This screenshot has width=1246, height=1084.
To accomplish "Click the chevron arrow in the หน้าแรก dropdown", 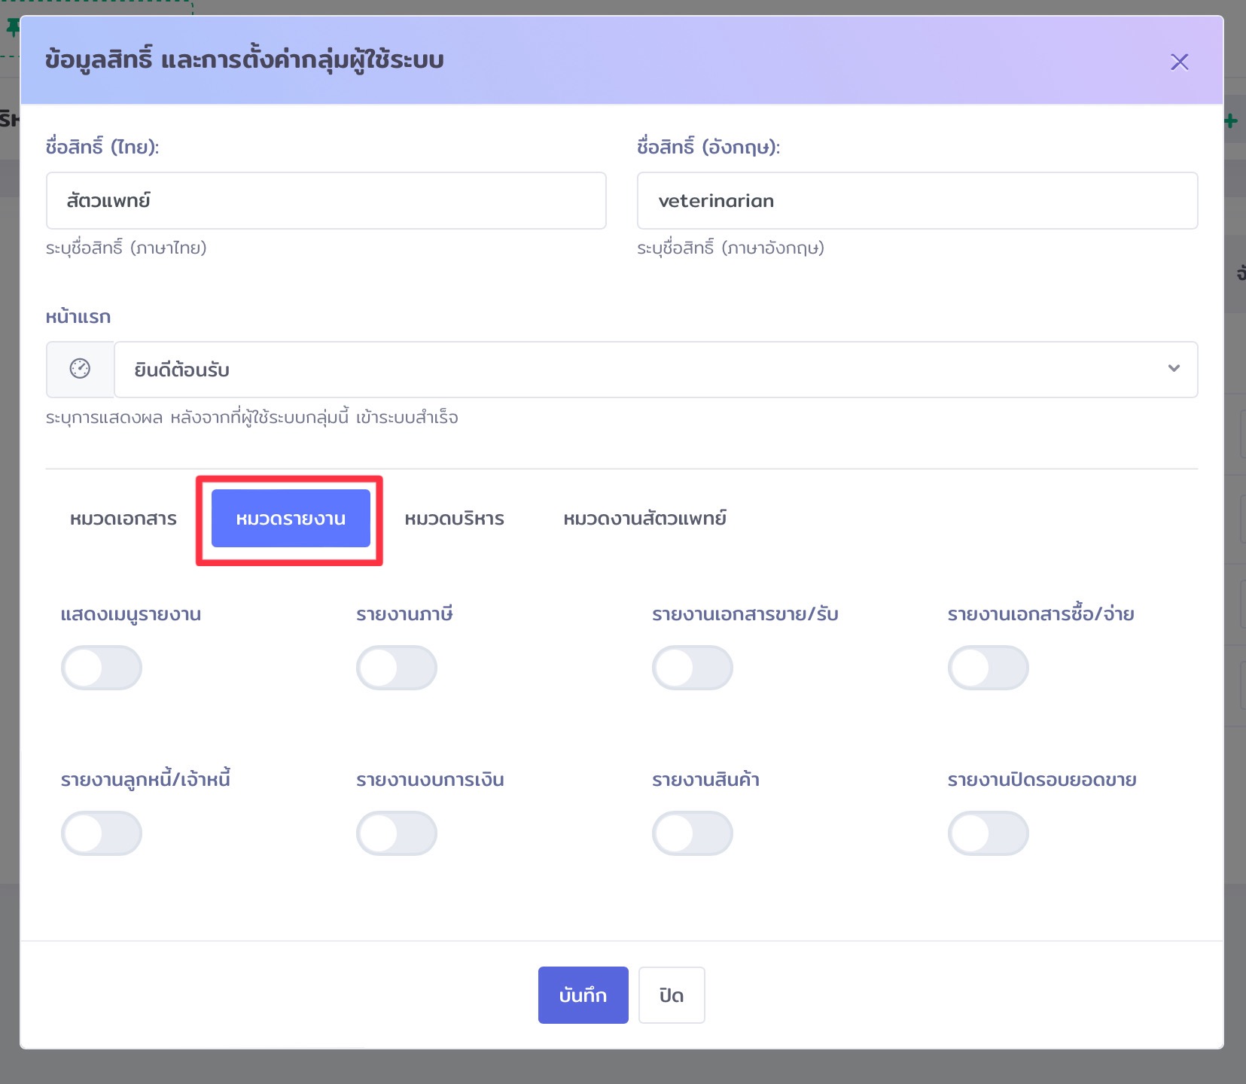I will pos(1174,369).
